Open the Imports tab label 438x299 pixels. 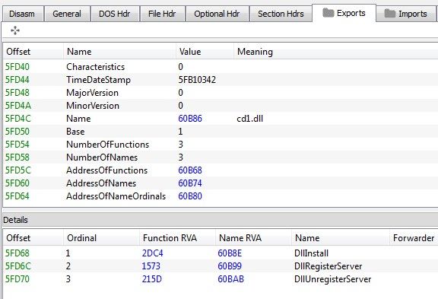click(x=413, y=14)
